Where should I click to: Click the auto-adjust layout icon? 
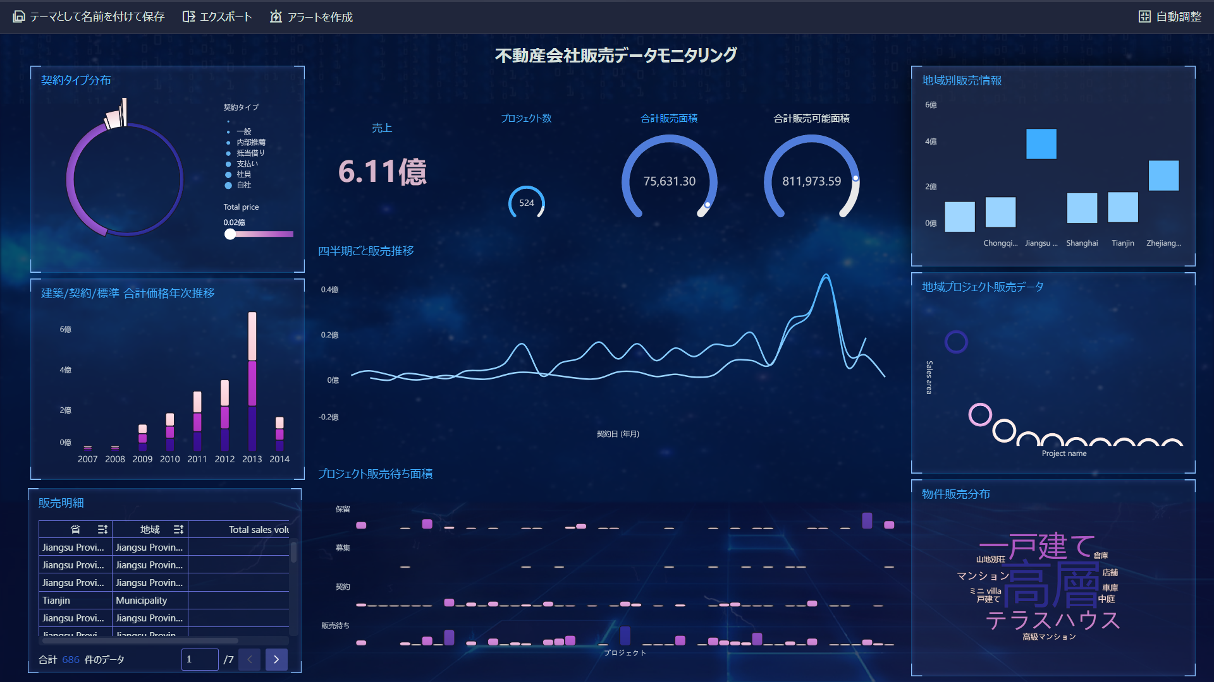[1144, 17]
